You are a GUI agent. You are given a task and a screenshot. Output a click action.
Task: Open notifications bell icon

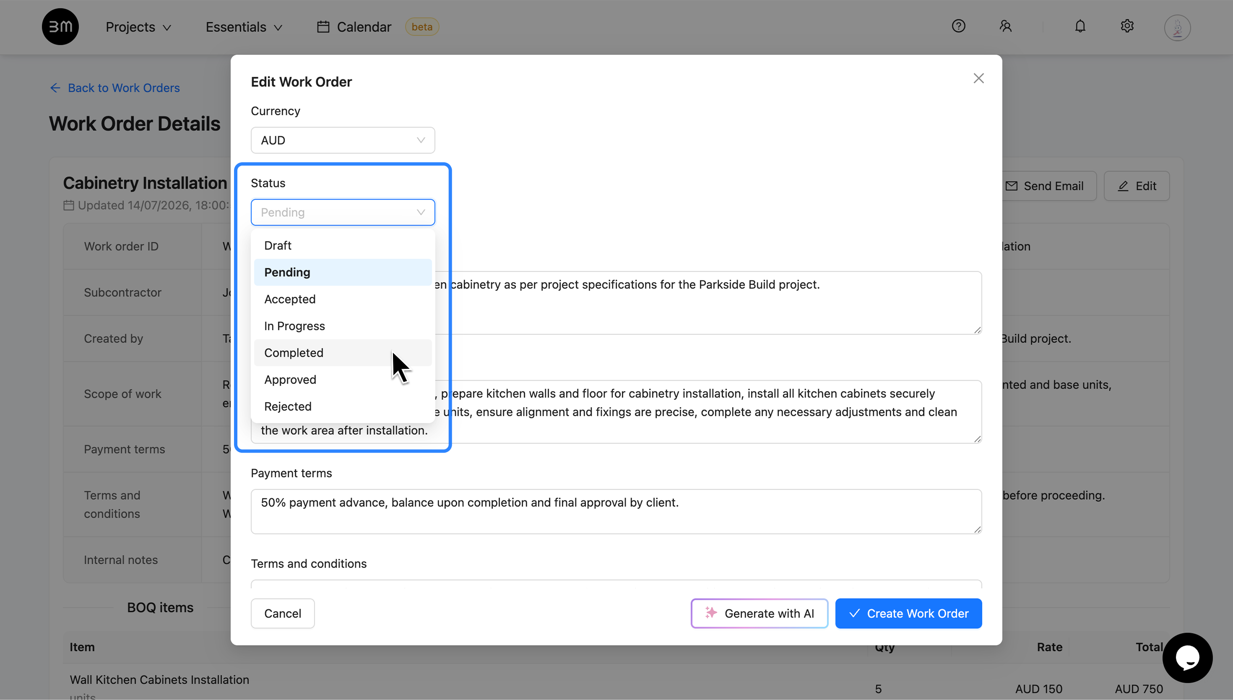tap(1080, 26)
